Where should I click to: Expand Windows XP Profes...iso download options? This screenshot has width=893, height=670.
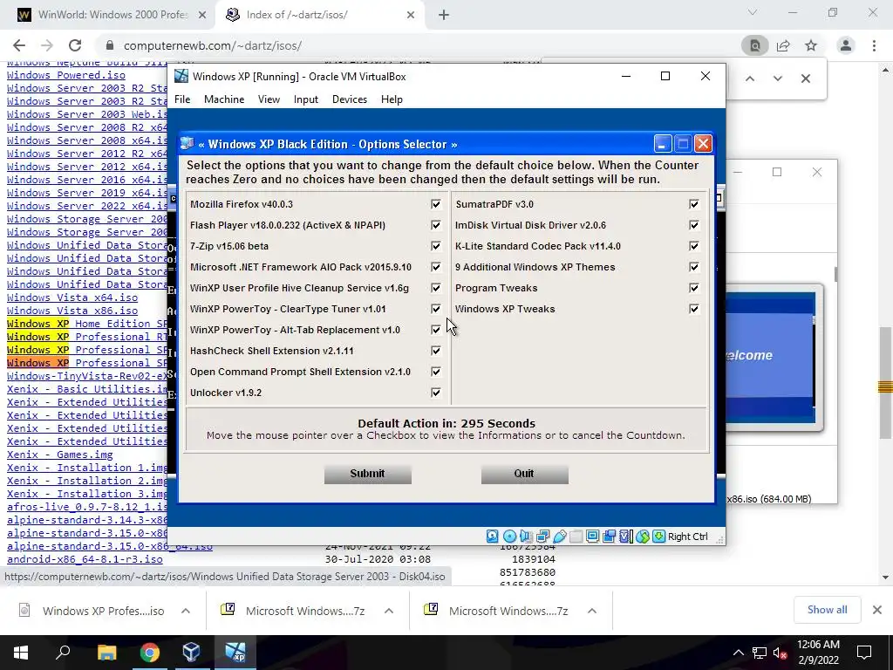click(186, 611)
